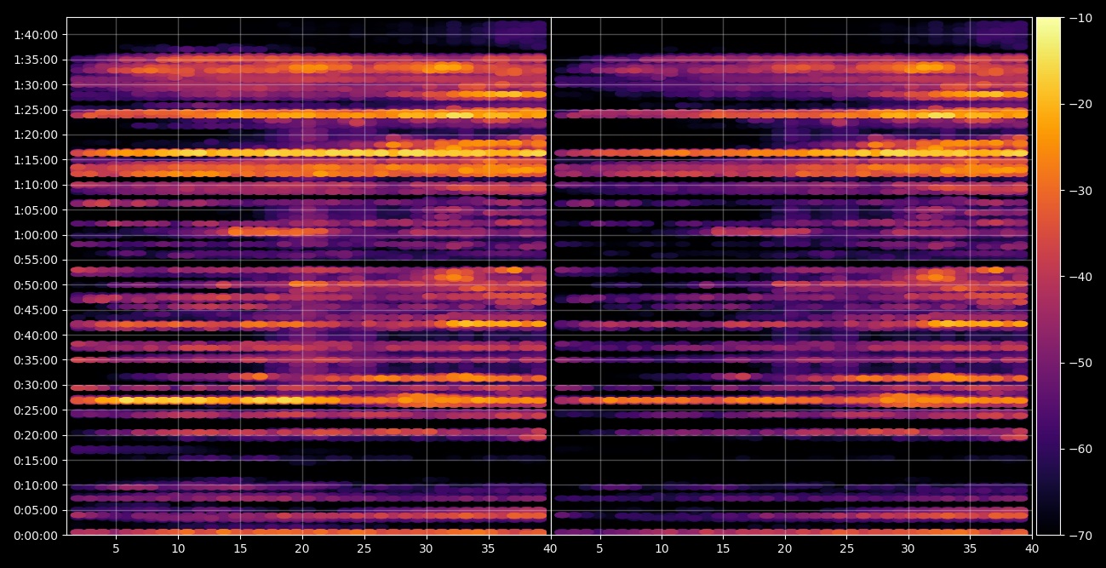Click the 0:30:00 y-axis tick label
This screenshot has width=1106, height=568.
36,385
